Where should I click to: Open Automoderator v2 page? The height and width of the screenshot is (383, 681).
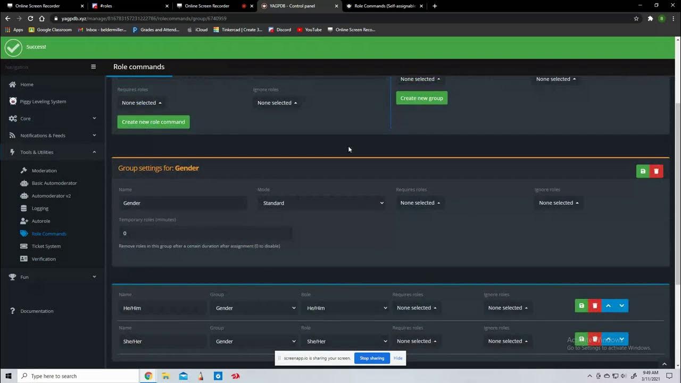click(x=51, y=196)
